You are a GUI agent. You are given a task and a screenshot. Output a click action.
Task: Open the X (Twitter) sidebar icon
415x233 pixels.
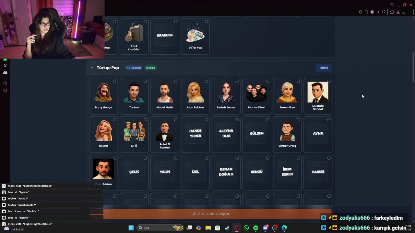pyautogui.click(x=5, y=66)
